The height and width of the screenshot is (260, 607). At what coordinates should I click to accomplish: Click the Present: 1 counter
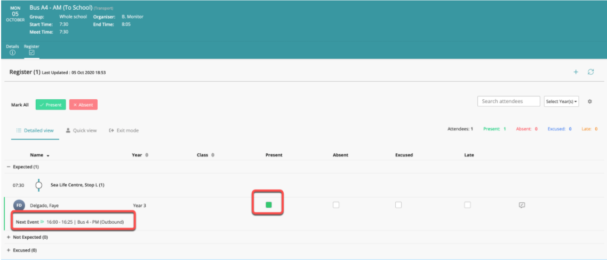click(x=495, y=129)
